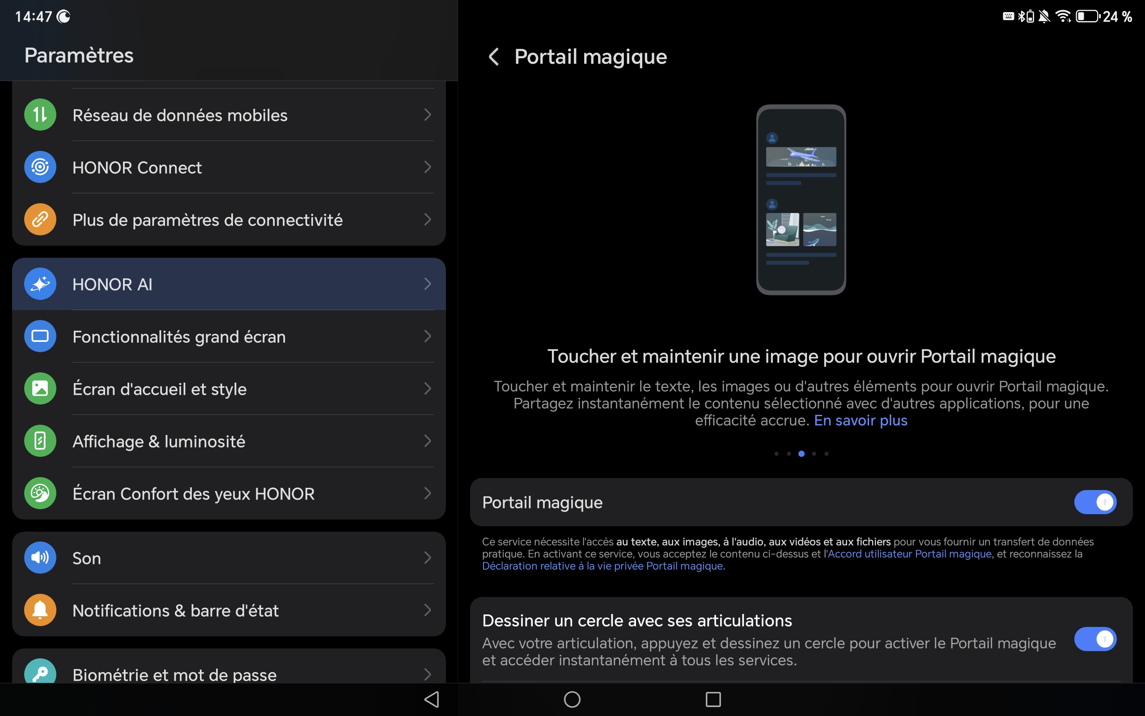Go back using Portail magique arrow
The width and height of the screenshot is (1145, 716).
pyautogui.click(x=493, y=57)
